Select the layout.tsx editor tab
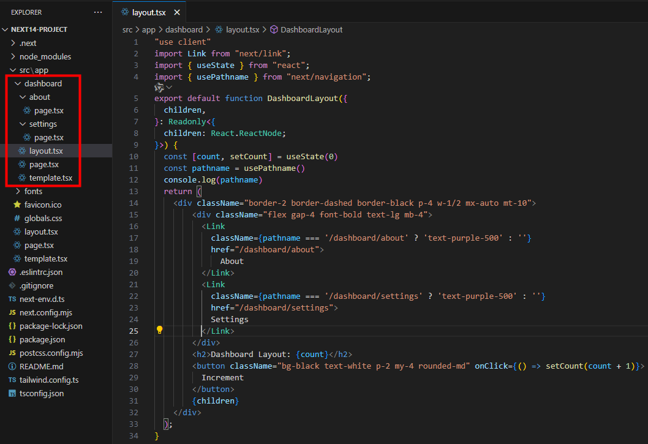This screenshot has height=444, width=648. pos(149,12)
